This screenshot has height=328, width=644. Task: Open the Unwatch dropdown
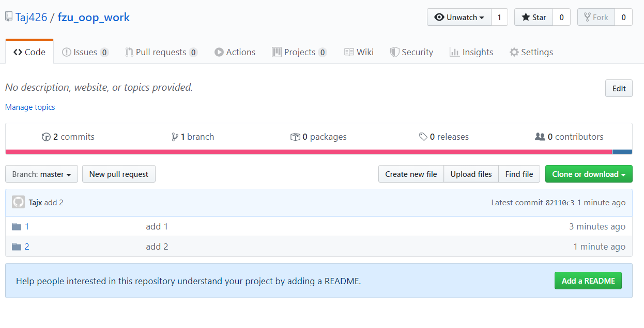point(459,17)
